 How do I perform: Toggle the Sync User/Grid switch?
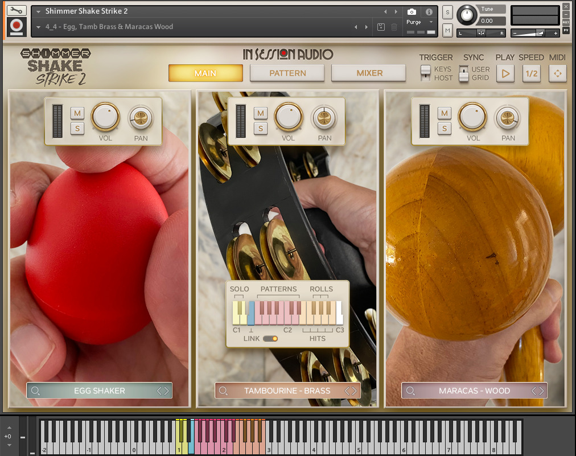[464, 73]
